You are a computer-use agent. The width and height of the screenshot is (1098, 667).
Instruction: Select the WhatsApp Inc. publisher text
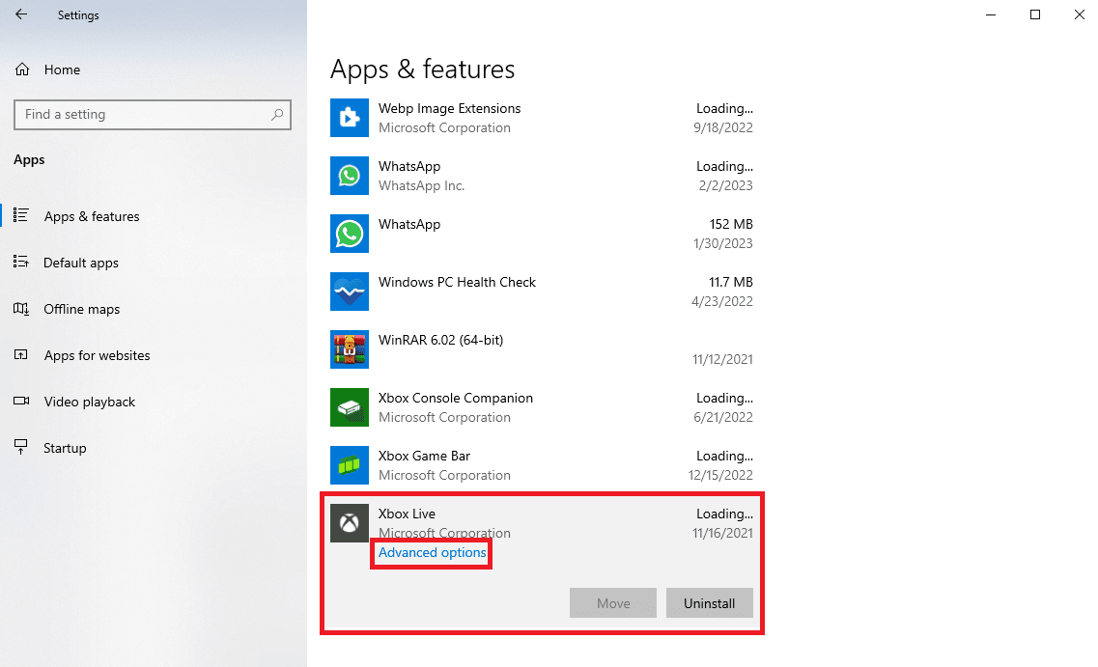422,185
